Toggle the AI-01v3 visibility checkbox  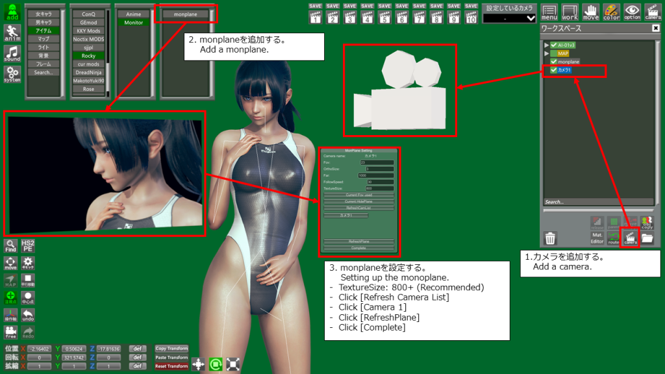click(554, 45)
